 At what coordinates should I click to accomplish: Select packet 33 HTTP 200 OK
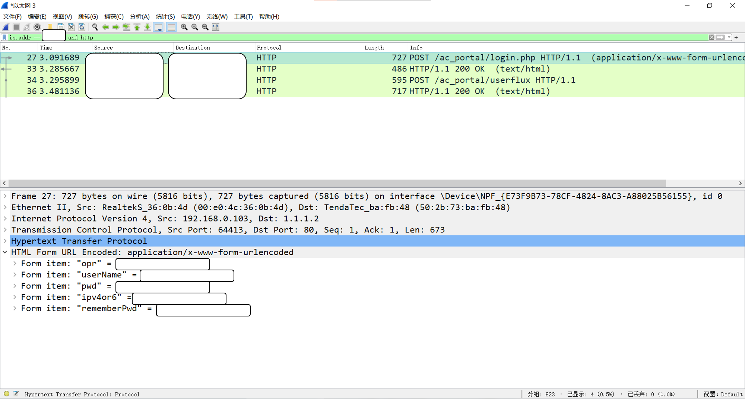(x=372, y=69)
